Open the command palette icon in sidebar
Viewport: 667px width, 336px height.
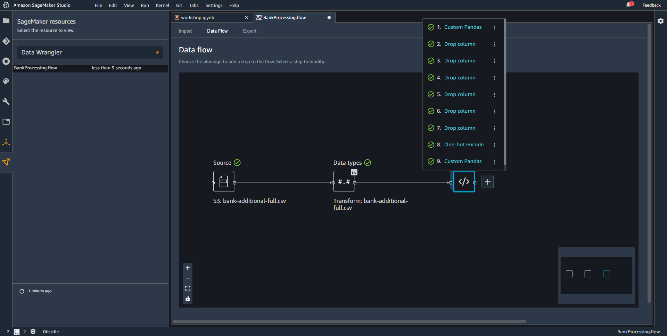pyautogui.click(x=6, y=81)
